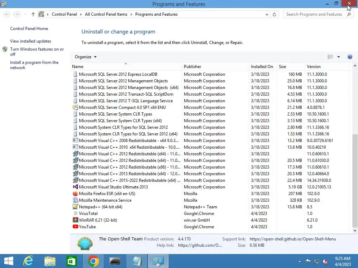Sort by the Name column header
The image size is (358, 268).
[126, 67]
